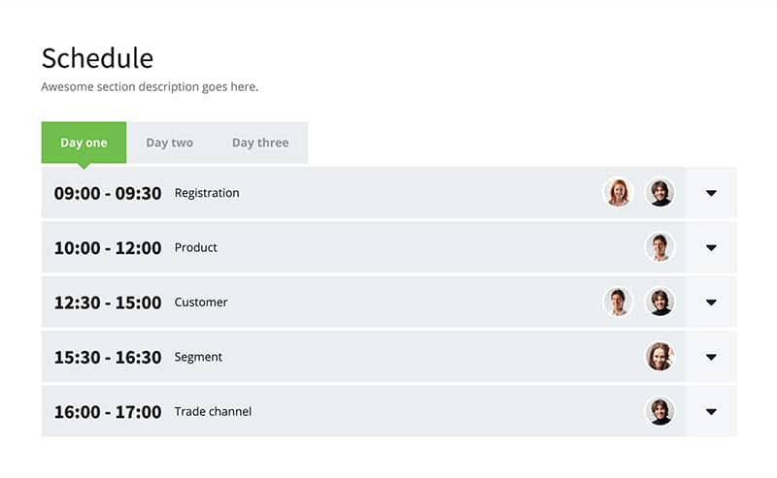Click the Customer session title

pyautogui.click(x=201, y=303)
